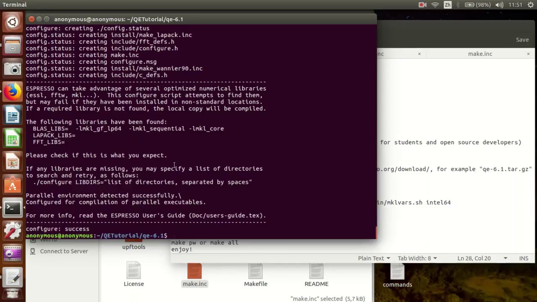Open the Files manager in the dock

[x=13, y=45]
